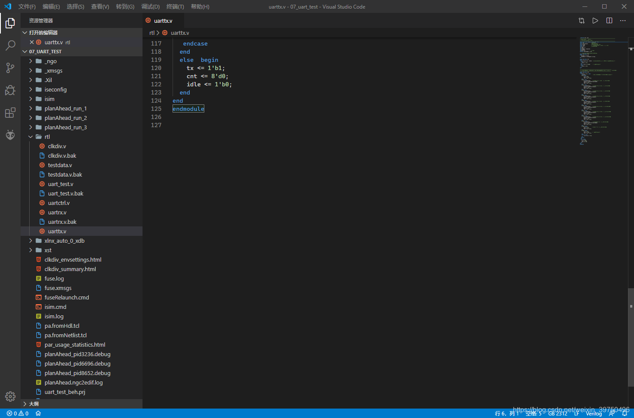Expand the xlnx_auto_0_xdb folder
Viewport: 634px width, 418px height.
(x=82, y=241)
